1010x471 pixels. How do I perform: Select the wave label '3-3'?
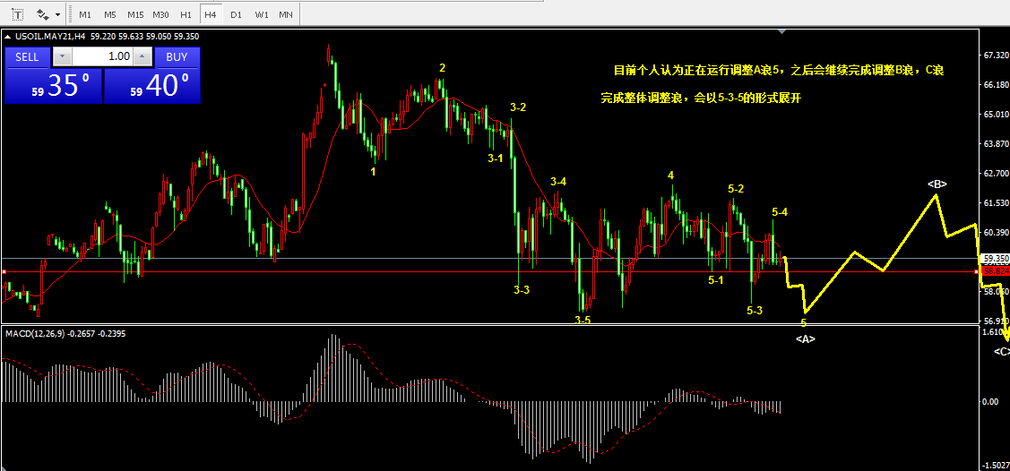(522, 289)
